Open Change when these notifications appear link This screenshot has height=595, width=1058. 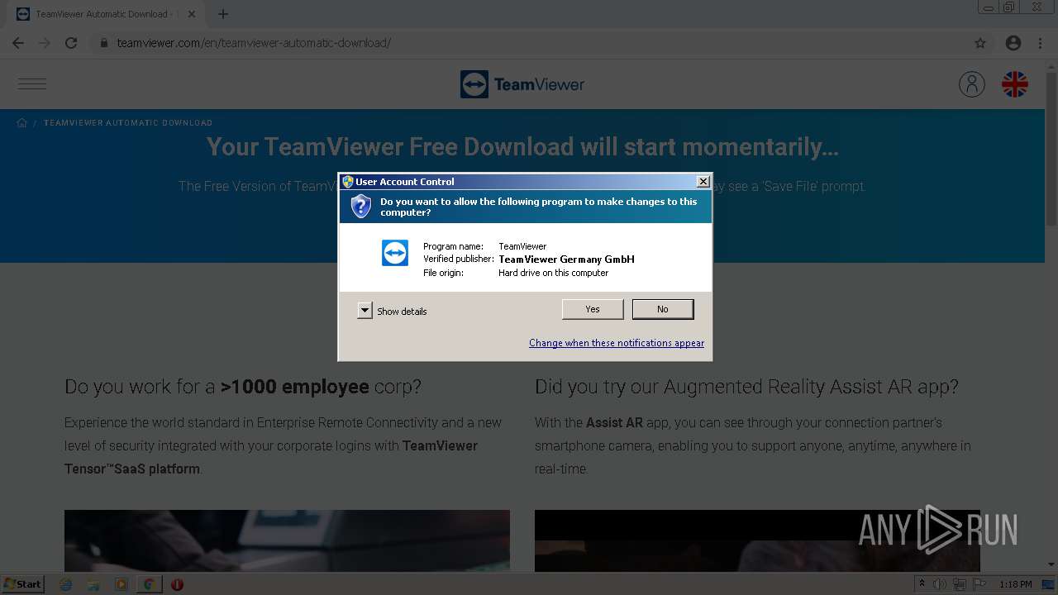coord(617,343)
